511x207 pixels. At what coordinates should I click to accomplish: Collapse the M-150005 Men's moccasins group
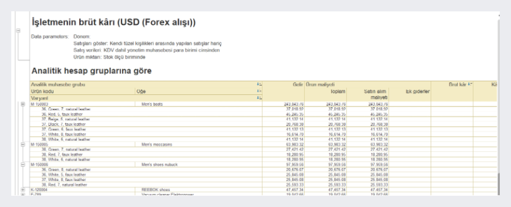23,144
